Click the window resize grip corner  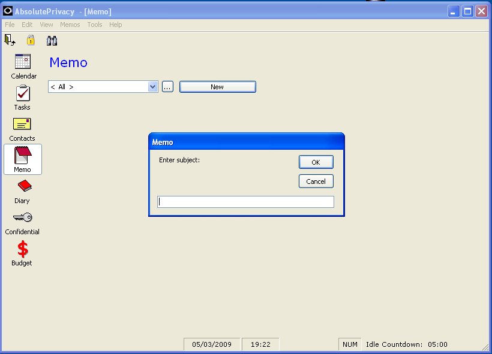coord(486,347)
